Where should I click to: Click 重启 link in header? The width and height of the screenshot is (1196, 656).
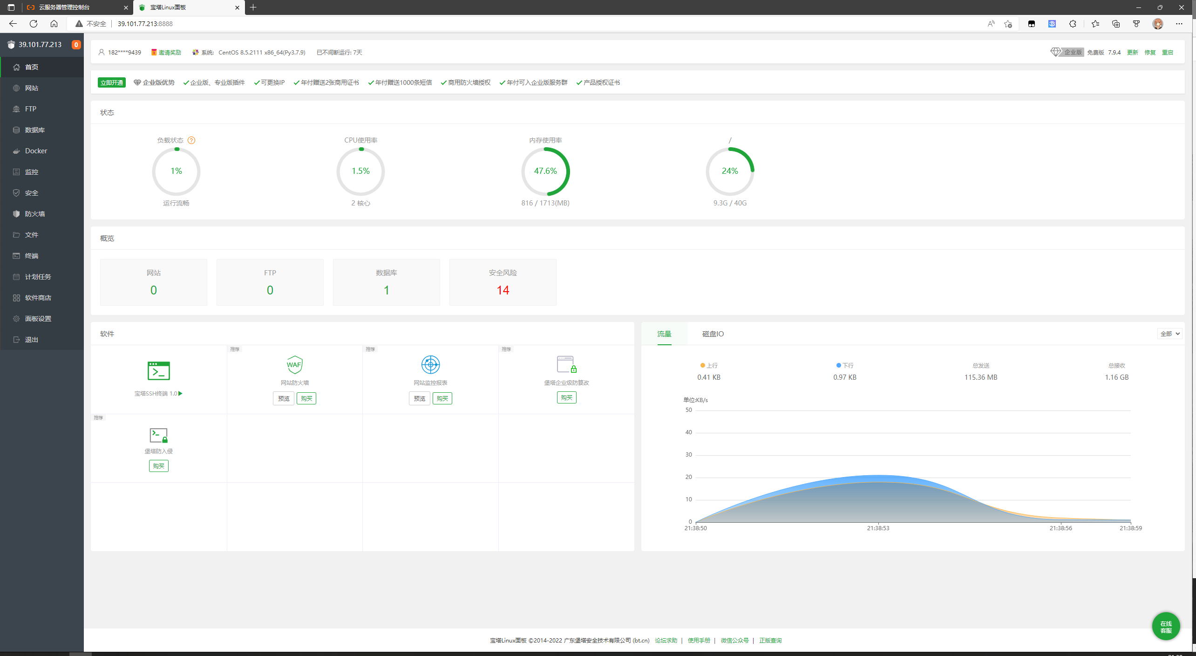[x=1168, y=53]
